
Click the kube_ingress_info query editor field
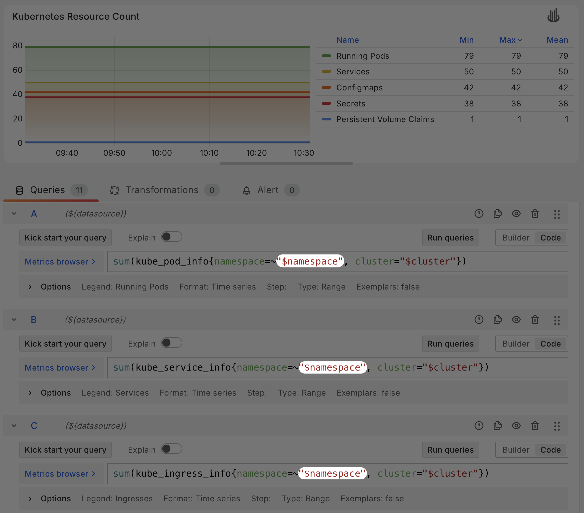337,474
